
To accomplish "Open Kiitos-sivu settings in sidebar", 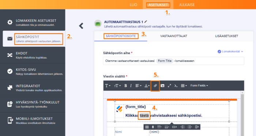I will [x=33, y=71].
